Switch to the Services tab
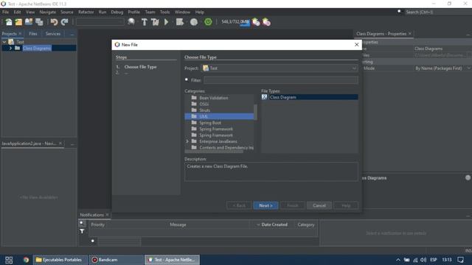472x265 pixels. (53, 34)
